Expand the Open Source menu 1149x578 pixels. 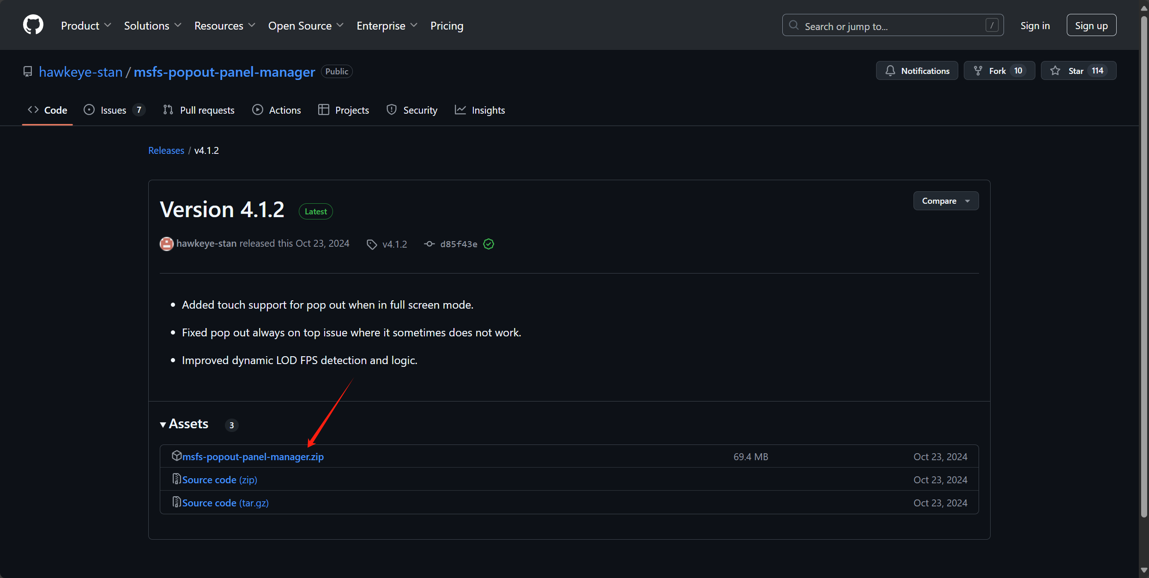pos(306,25)
